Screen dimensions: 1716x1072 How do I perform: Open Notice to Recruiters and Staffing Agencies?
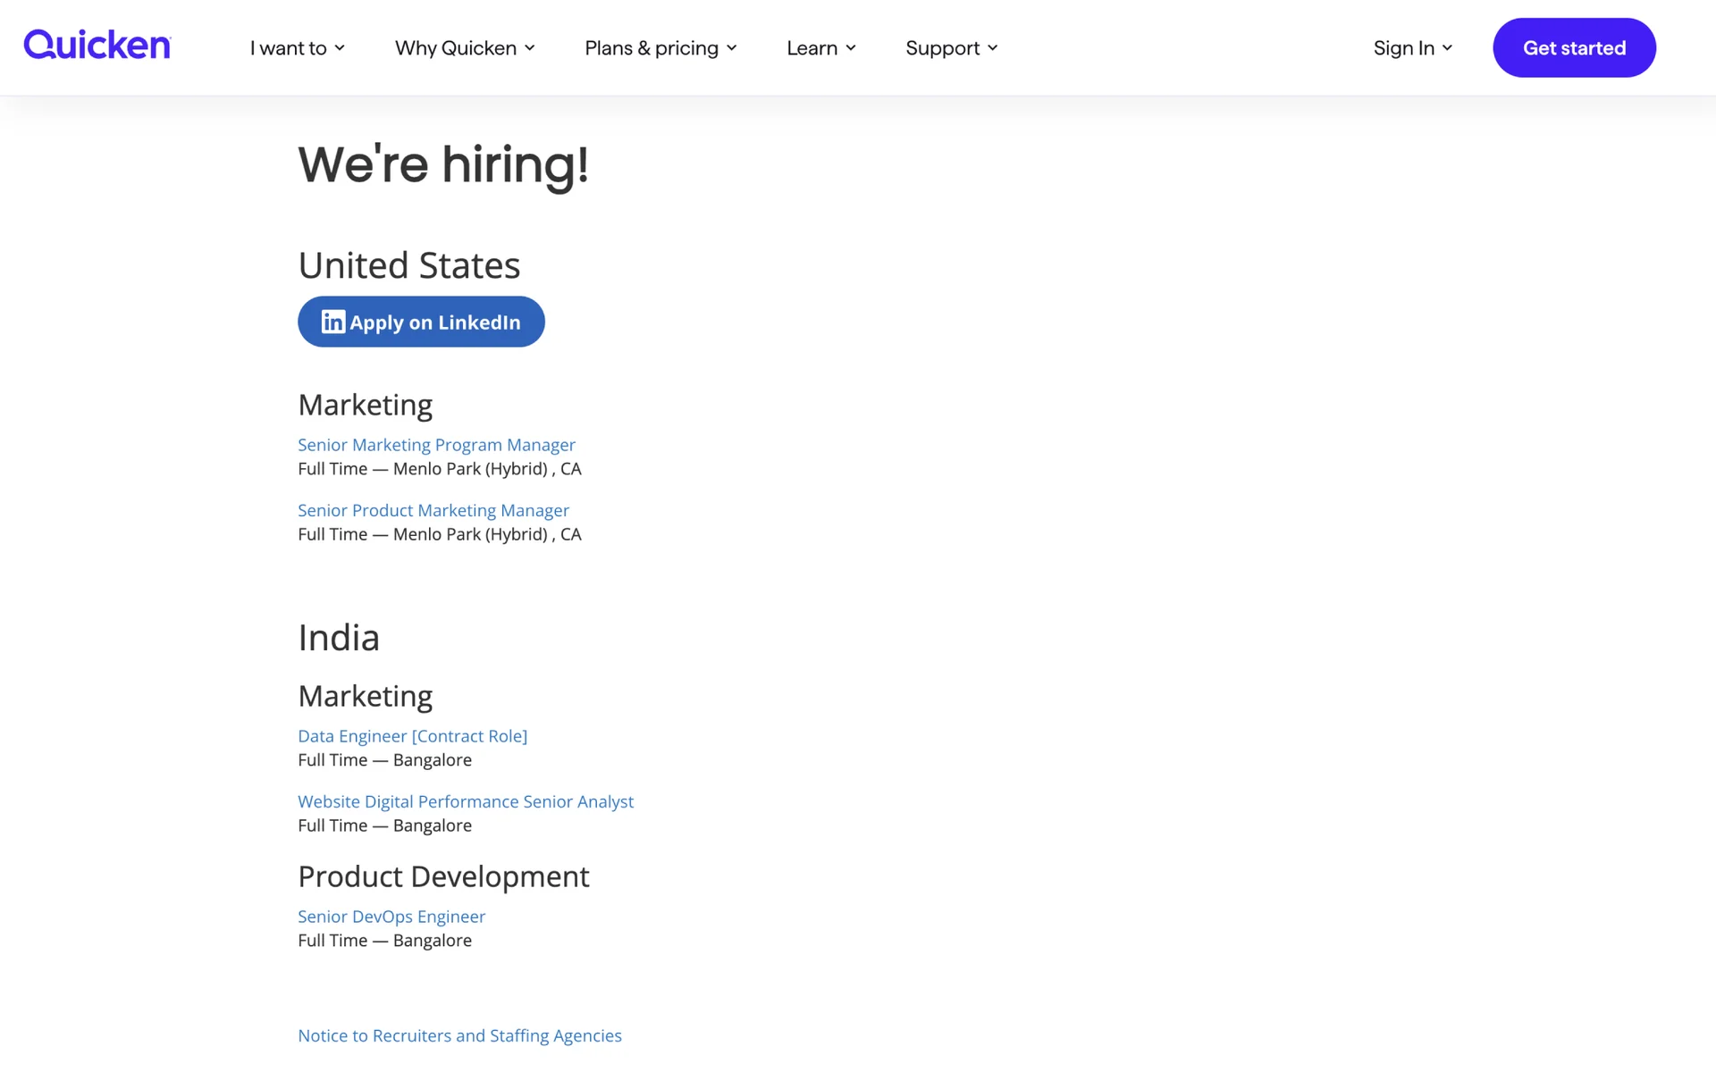coord(459,1035)
